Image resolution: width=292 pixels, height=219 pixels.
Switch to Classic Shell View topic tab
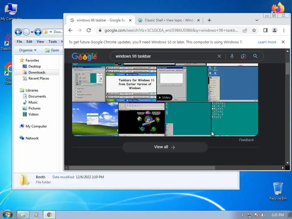tap(169, 20)
